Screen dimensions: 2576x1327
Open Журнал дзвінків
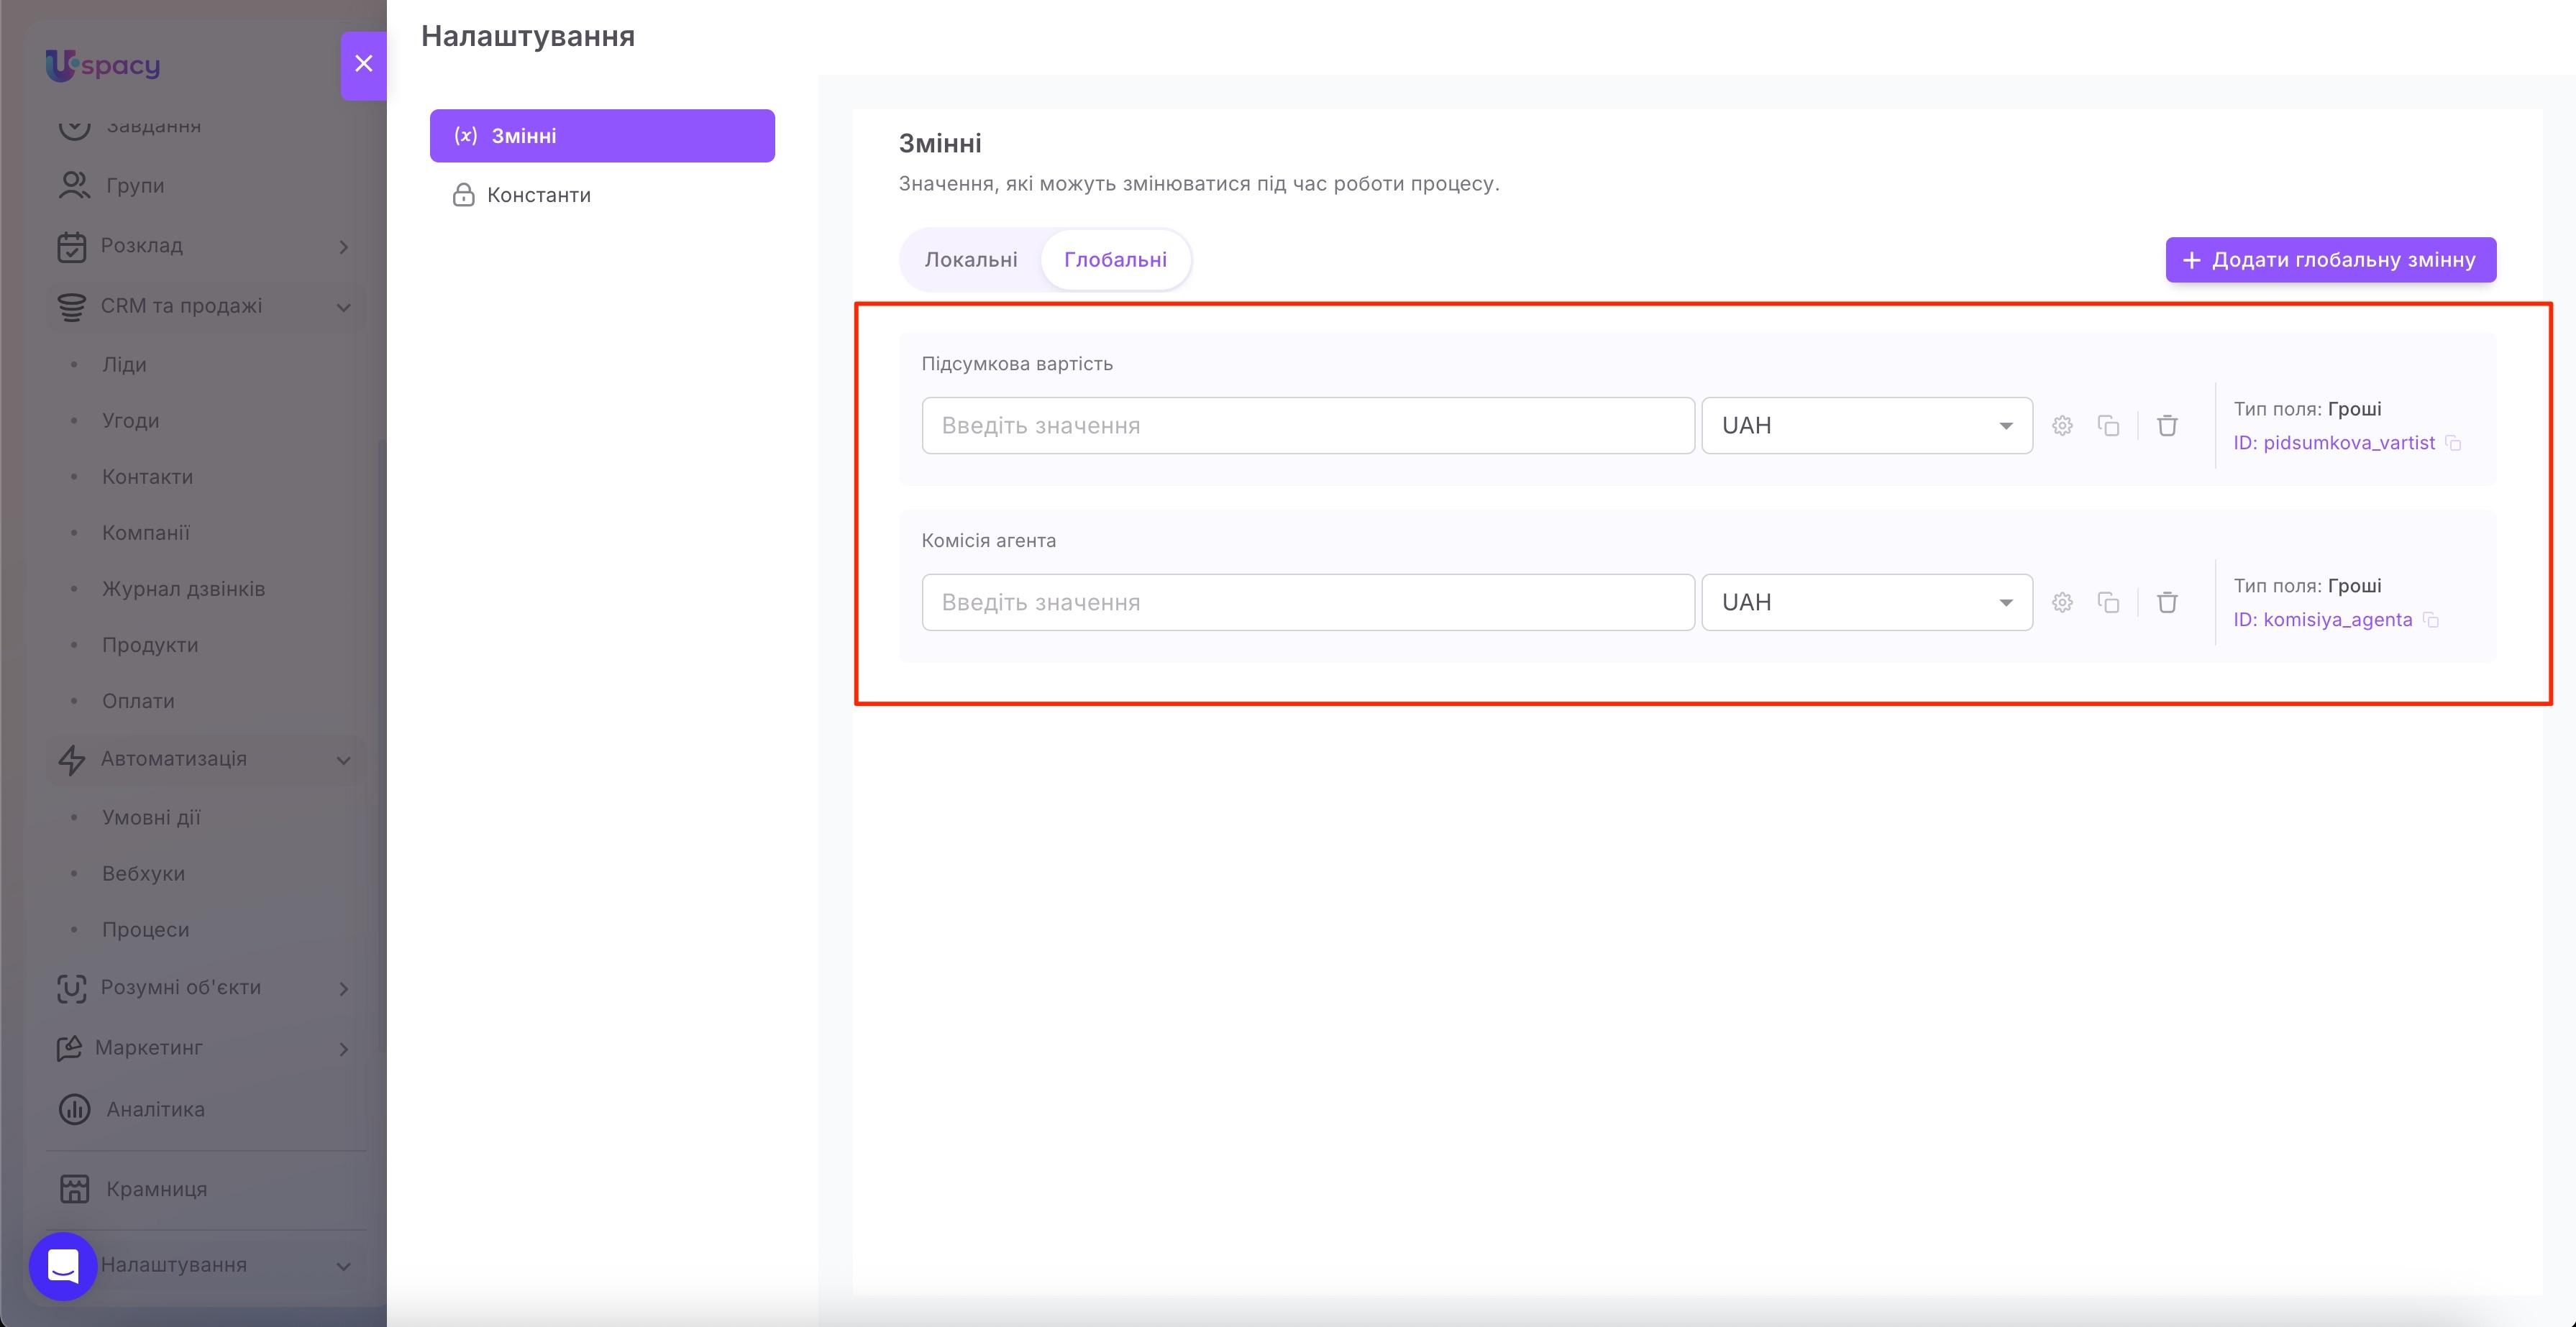pyautogui.click(x=184, y=589)
